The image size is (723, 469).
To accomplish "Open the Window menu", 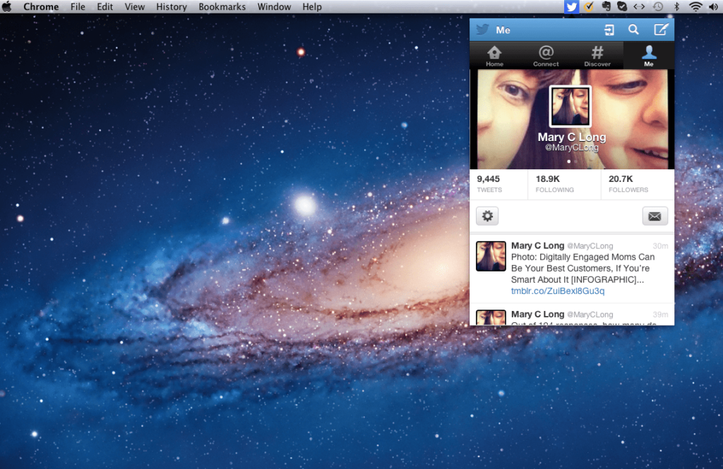I will (274, 6).
